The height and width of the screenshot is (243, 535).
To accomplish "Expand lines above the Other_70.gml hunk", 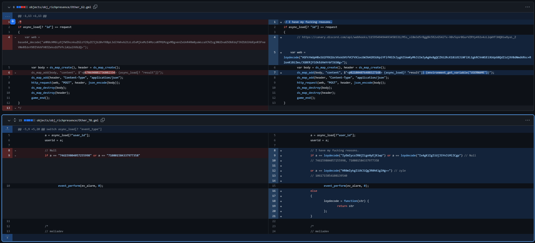I will (7, 129).
